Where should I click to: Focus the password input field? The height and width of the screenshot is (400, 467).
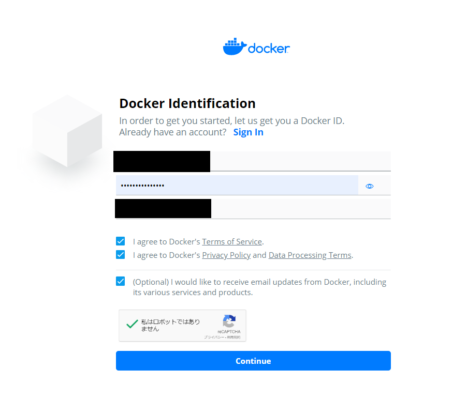237,186
